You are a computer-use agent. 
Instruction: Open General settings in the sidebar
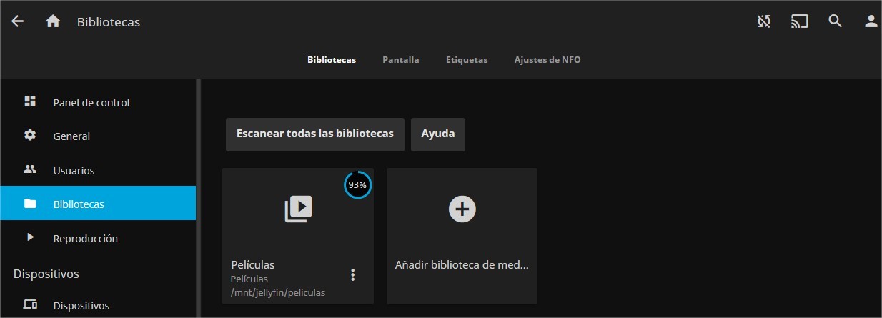coord(98,136)
